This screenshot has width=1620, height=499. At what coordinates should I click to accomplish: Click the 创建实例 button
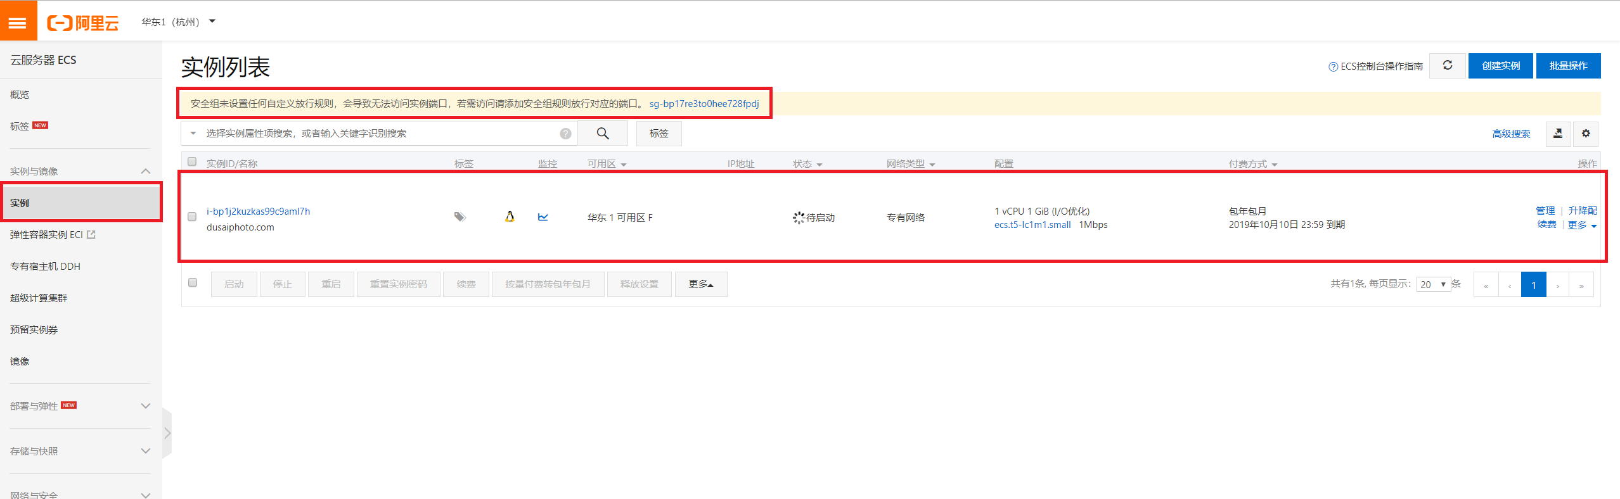click(1500, 66)
